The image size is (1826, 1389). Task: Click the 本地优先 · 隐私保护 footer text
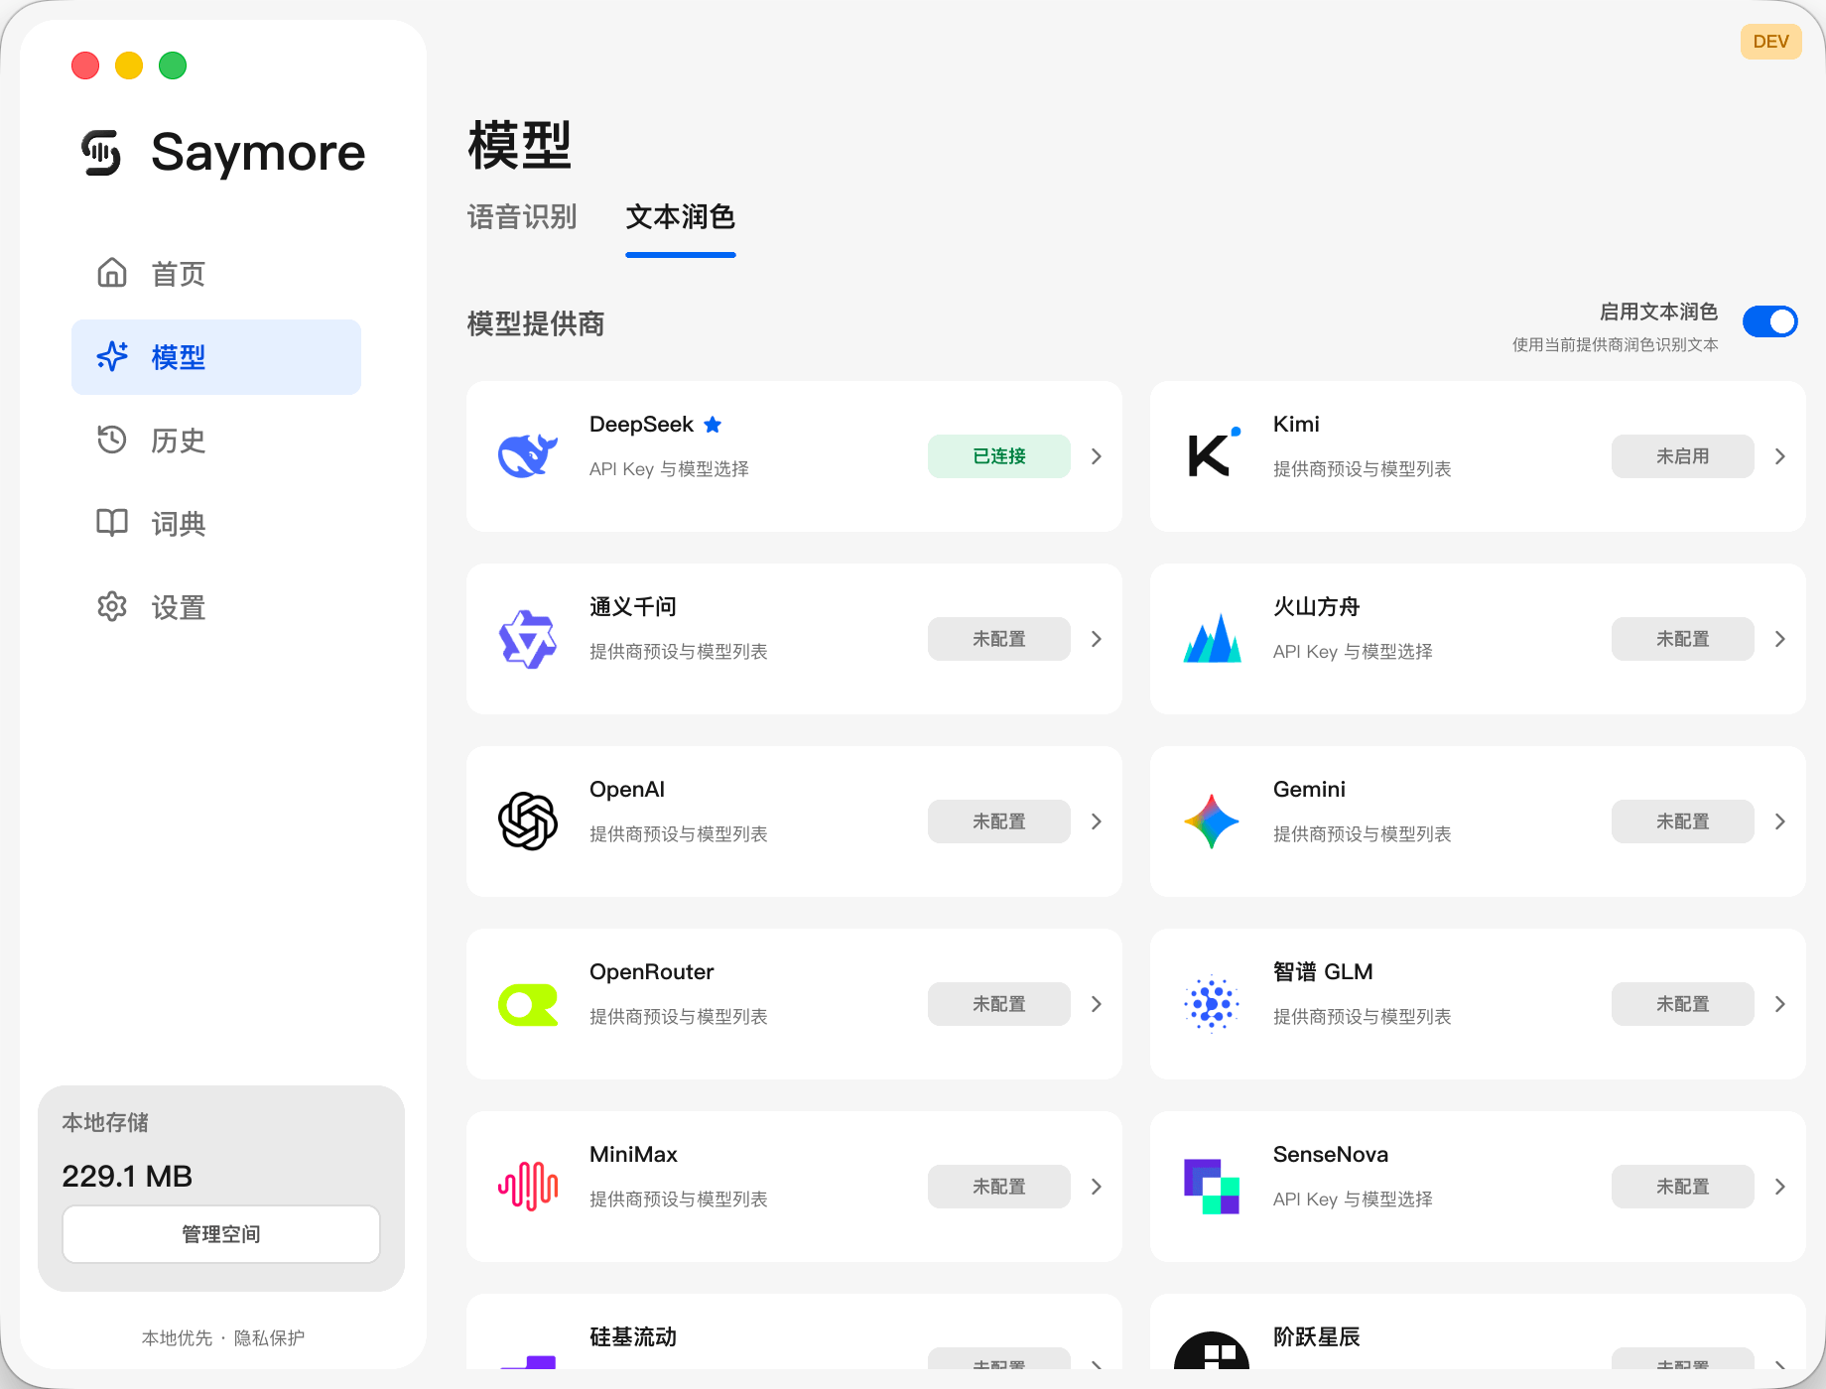pos(223,1338)
